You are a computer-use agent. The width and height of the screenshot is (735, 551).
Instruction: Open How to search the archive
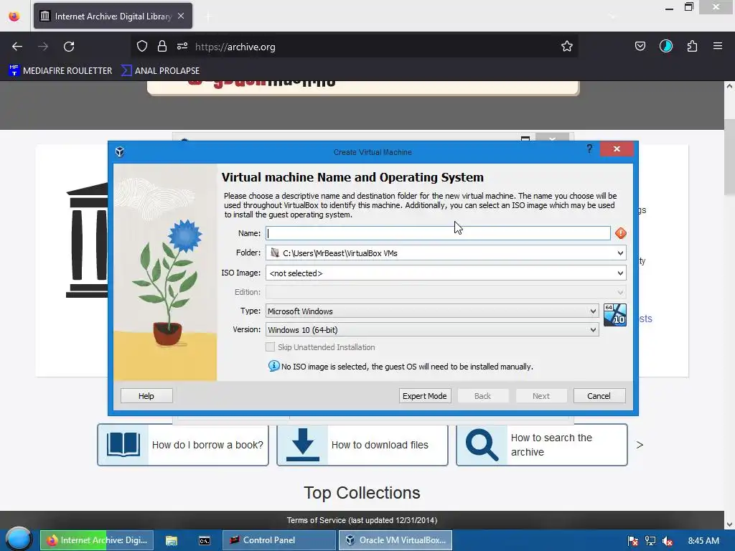coord(551,445)
